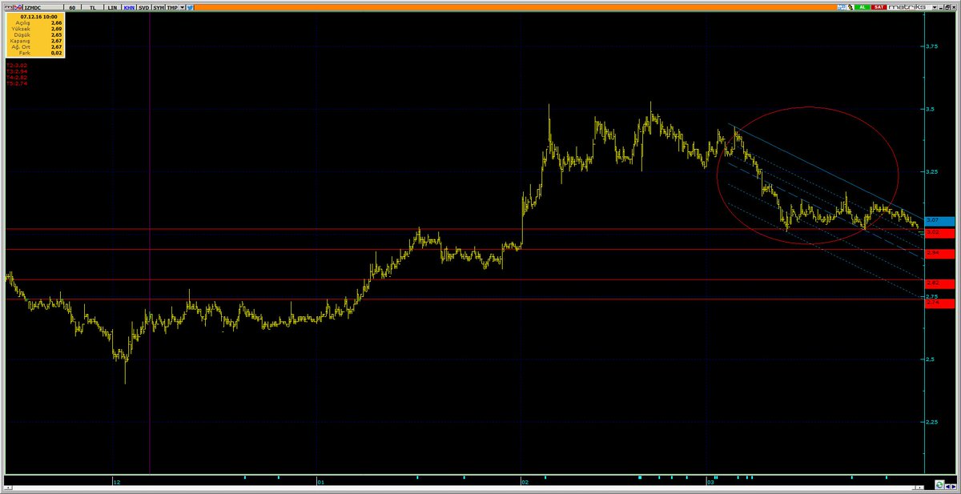Click the T4:2.82 target text
This screenshot has height=494, width=961.
click(17, 78)
